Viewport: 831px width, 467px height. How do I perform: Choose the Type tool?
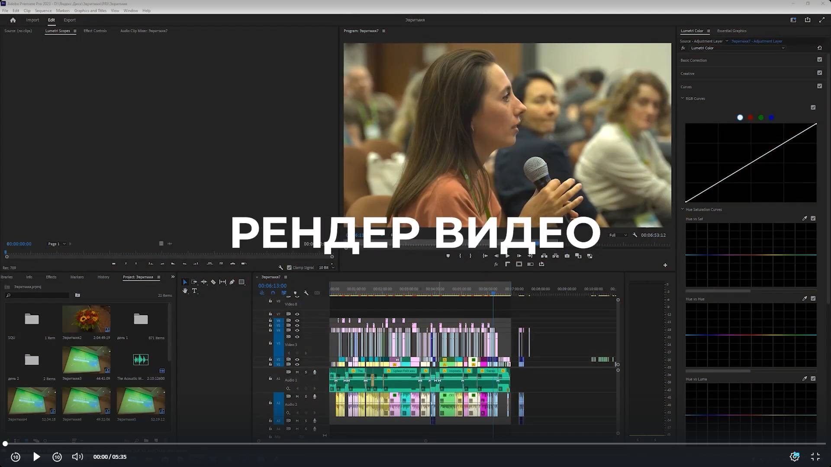(194, 291)
